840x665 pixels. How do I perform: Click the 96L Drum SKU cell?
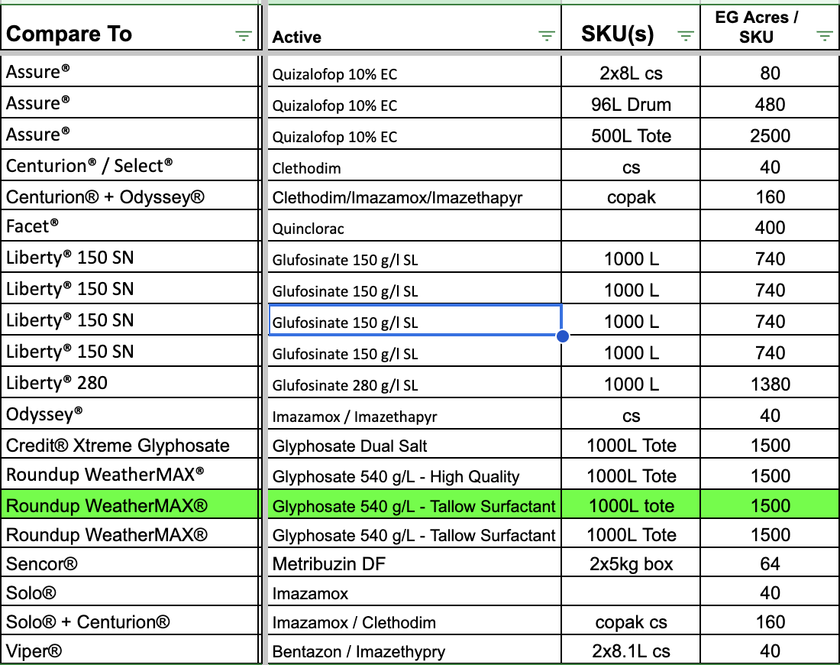tap(631, 104)
